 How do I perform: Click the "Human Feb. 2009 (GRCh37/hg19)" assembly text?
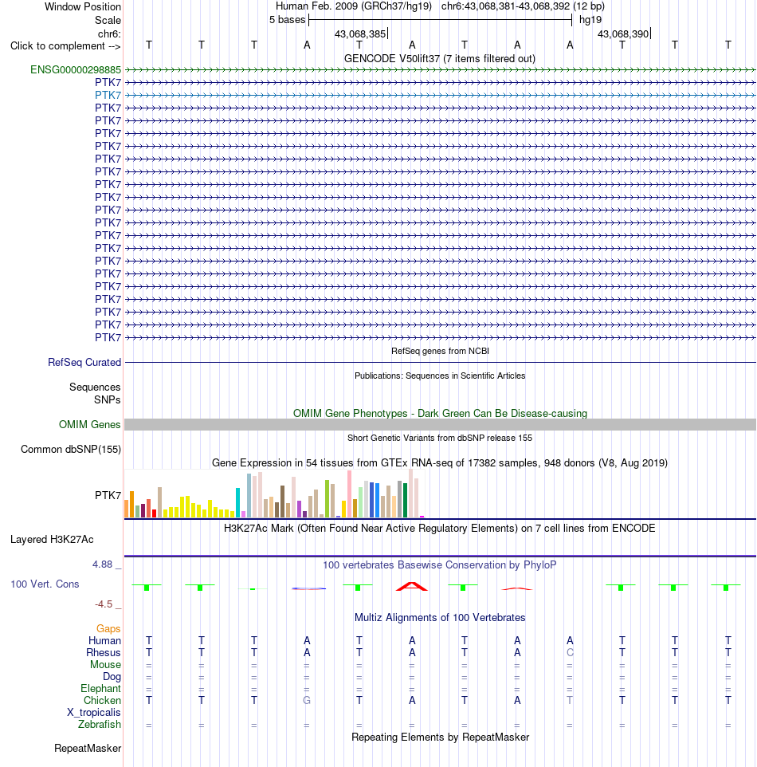click(354, 6)
